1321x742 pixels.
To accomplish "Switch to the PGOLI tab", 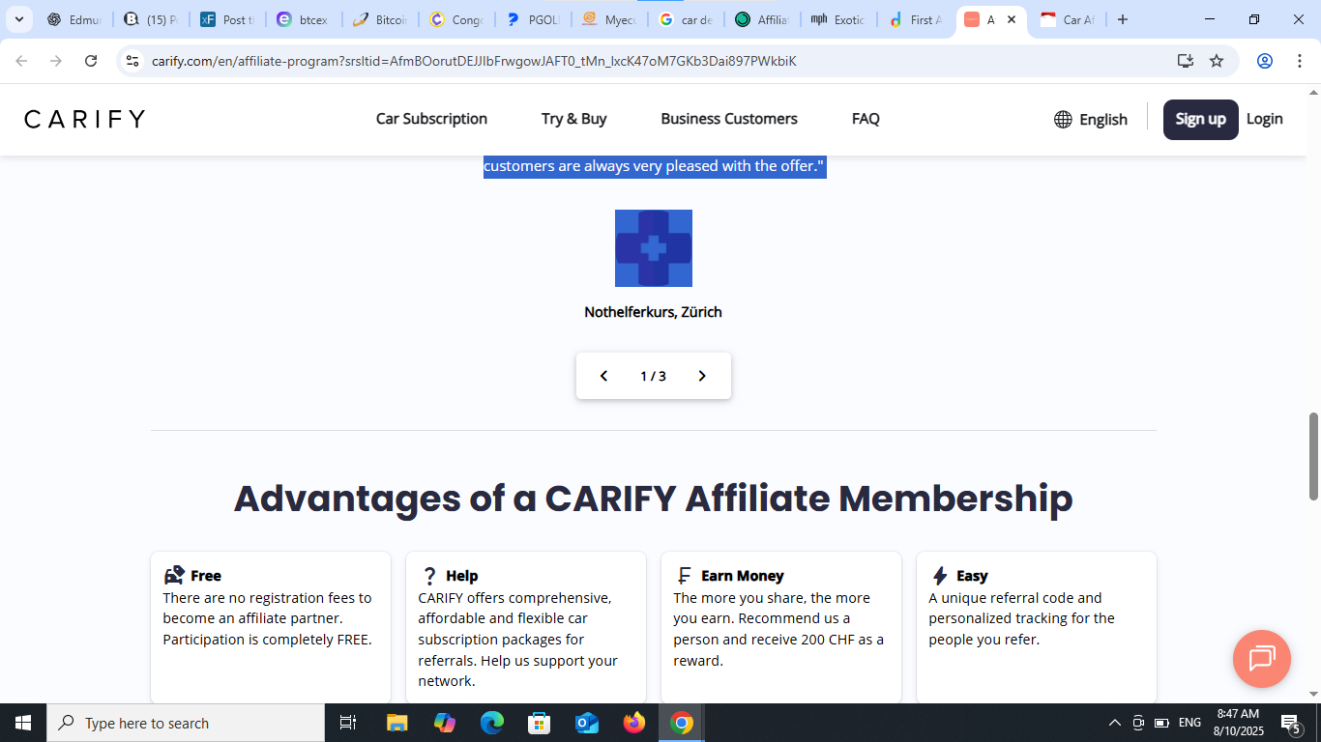I will coord(533,19).
